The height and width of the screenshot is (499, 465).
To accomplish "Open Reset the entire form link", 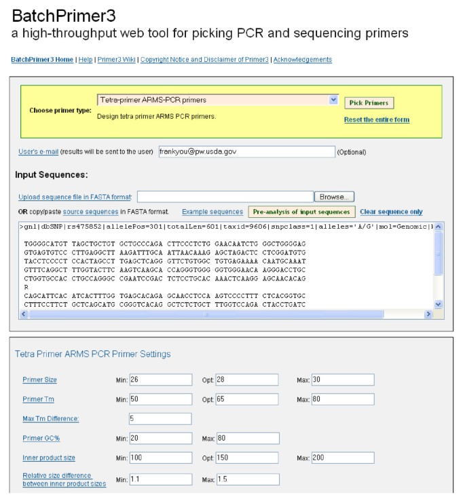I will pos(377,119).
